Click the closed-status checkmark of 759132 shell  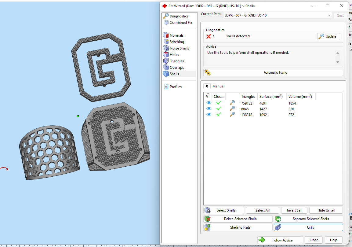219,103
